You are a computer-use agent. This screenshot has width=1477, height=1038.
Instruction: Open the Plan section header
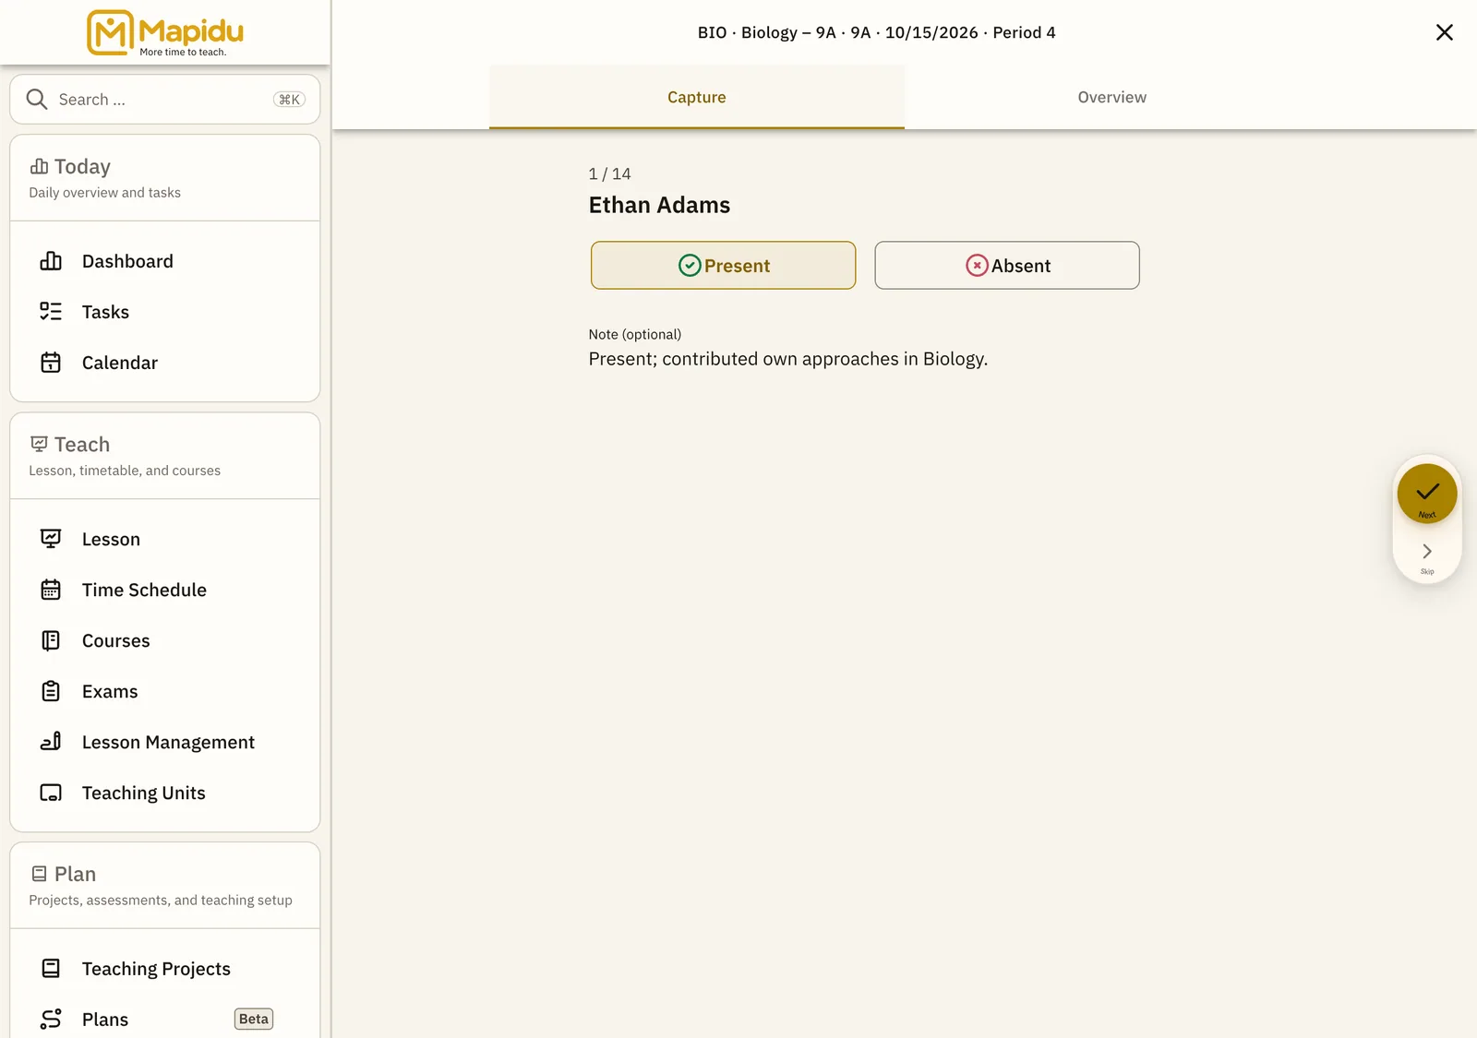(x=165, y=886)
